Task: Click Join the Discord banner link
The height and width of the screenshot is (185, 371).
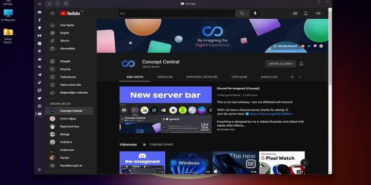Action: tap(285, 46)
